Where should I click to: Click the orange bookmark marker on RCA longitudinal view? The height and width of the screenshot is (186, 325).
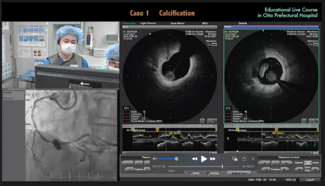click(157, 129)
